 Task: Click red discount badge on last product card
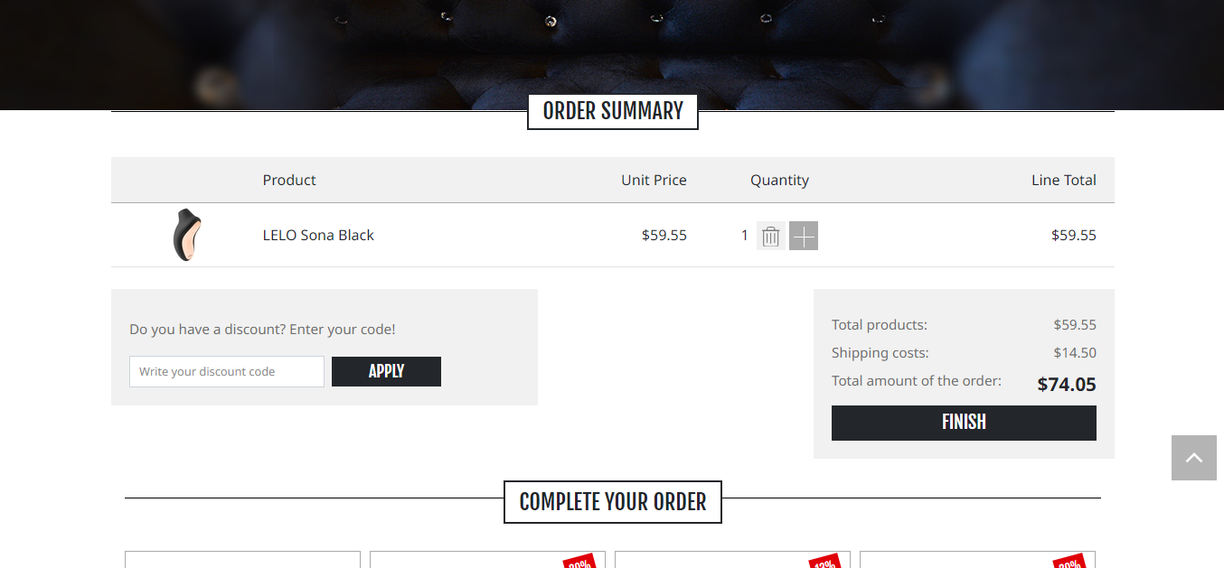(1069, 561)
